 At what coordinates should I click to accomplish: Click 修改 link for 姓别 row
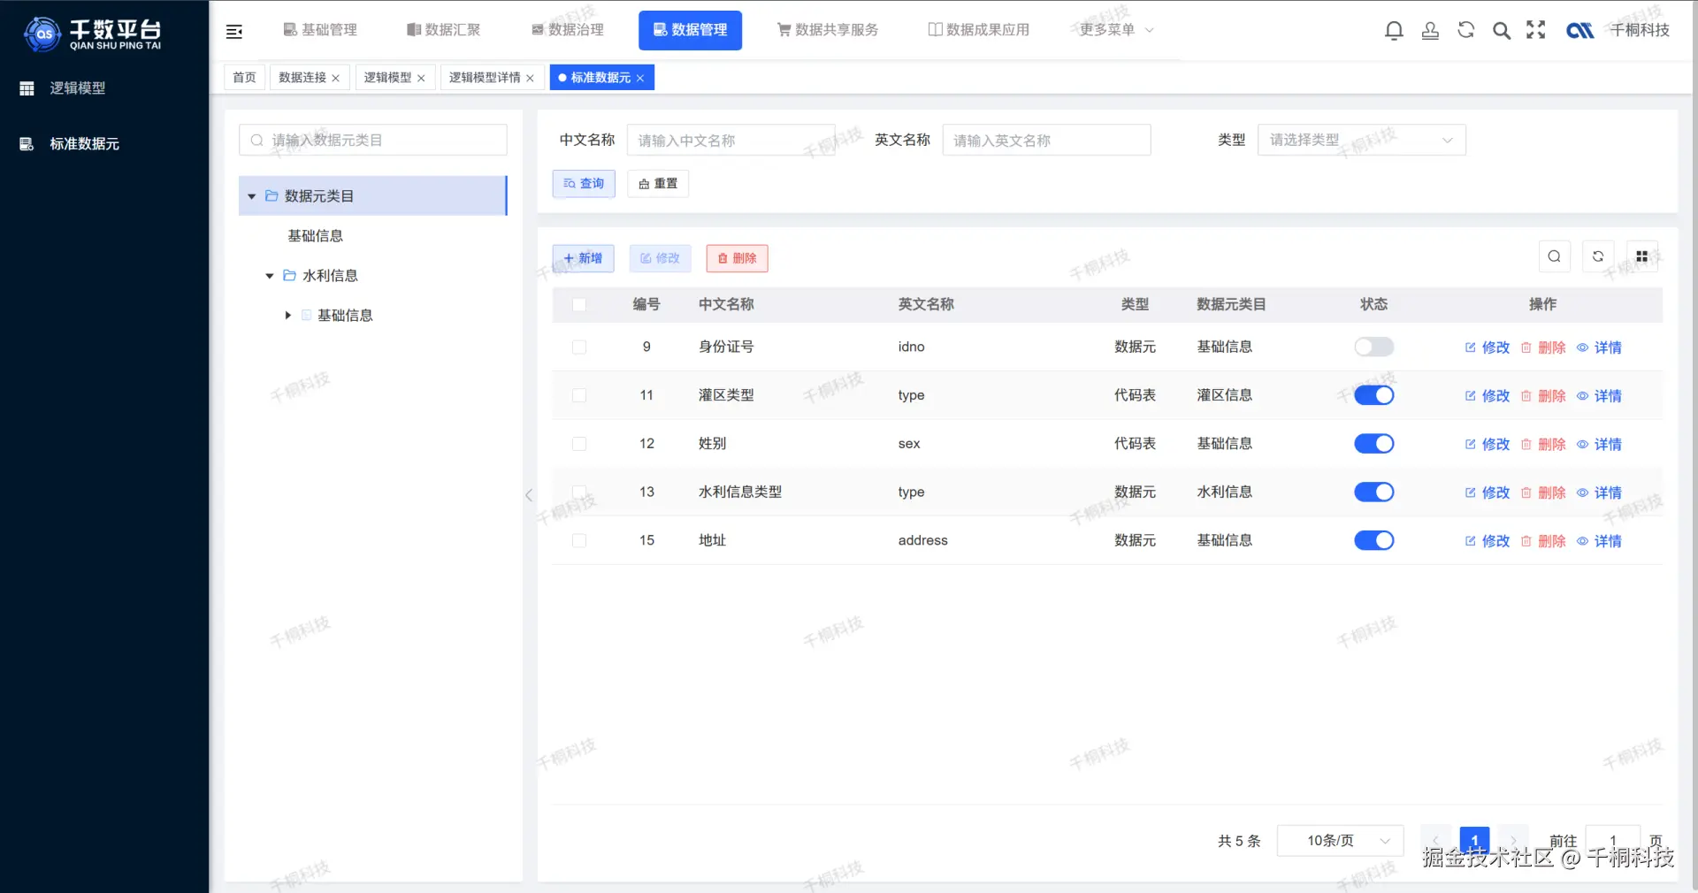tap(1495, 444)
